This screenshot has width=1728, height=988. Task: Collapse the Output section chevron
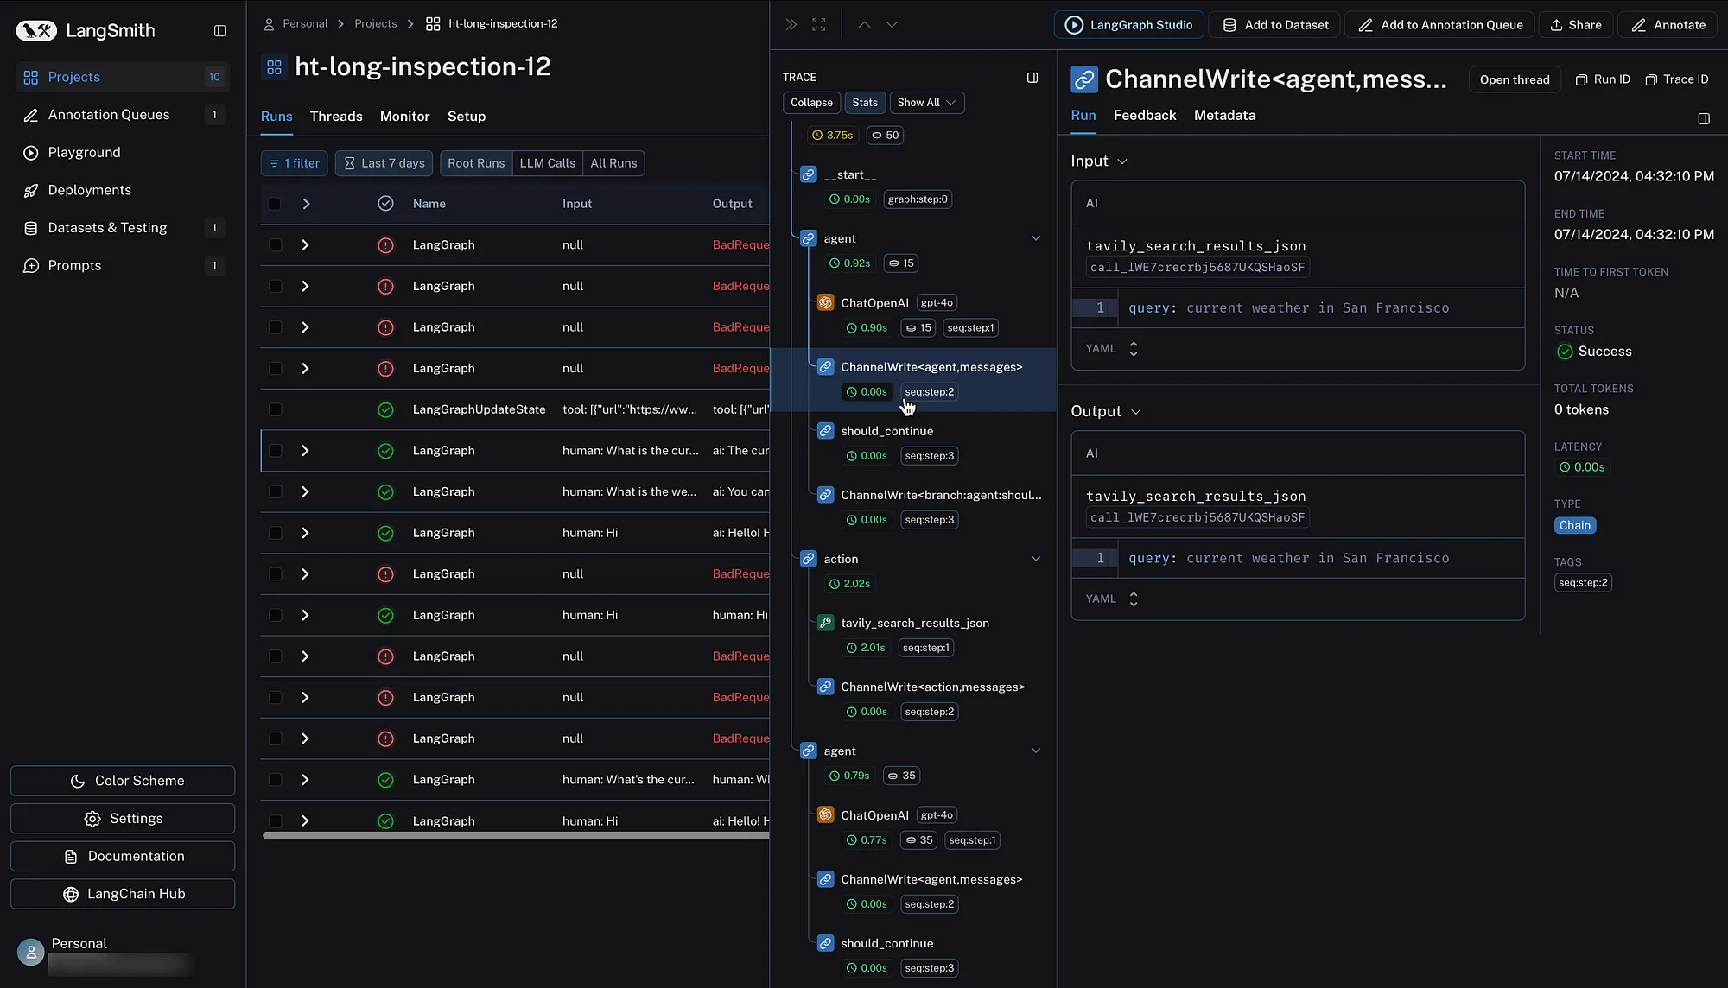click(x=1136, y=412)
